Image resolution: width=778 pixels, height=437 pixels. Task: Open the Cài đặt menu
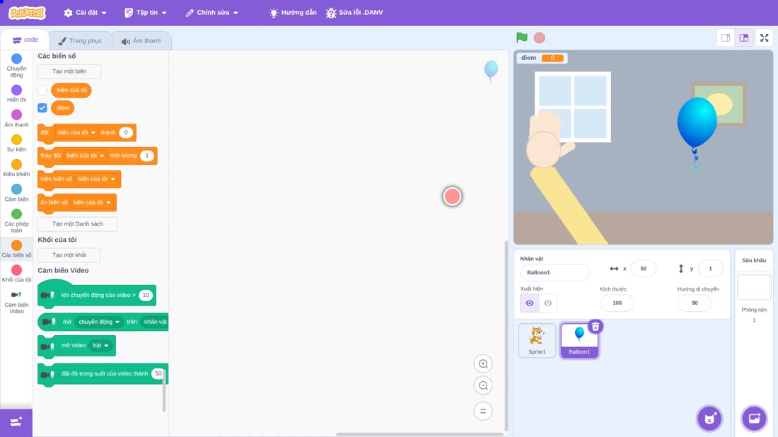(x=86, y=13)
